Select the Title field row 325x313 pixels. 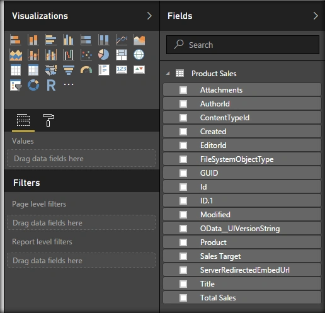[x=242, y=284]
